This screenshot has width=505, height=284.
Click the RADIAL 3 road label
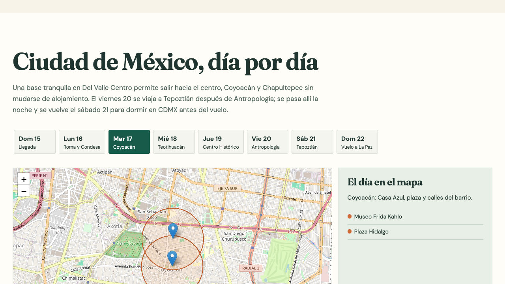[x=251, y=268]
